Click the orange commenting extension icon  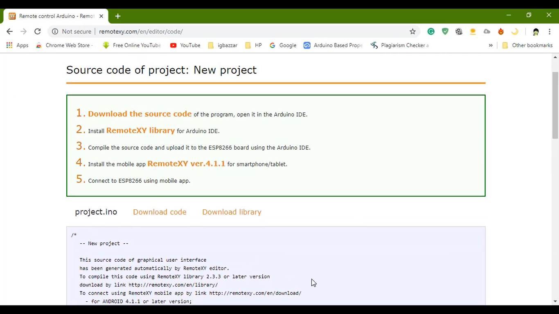tap(473, 31)
